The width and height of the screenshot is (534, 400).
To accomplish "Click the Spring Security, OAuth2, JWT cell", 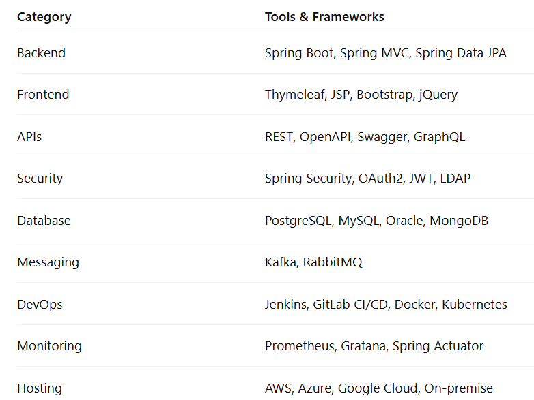I will point(367,179).
